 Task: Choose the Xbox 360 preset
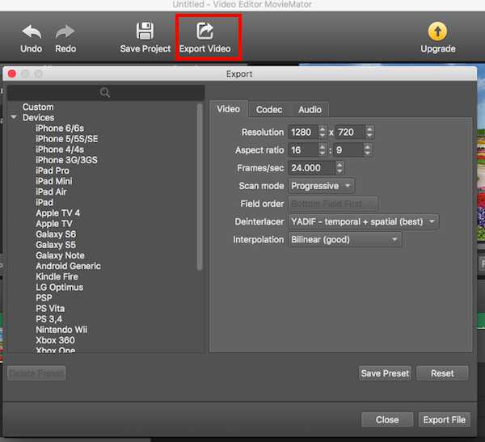point(55,340)
